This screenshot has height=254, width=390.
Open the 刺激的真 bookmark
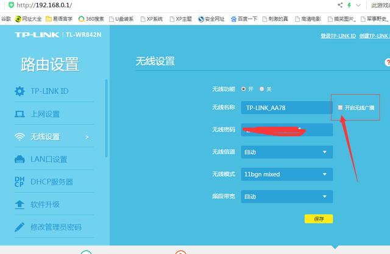point(275,19)
